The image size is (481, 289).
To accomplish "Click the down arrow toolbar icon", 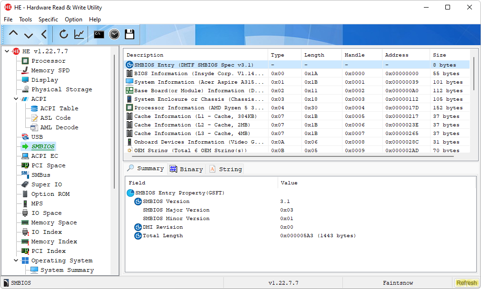I will (x=29, y=34).
